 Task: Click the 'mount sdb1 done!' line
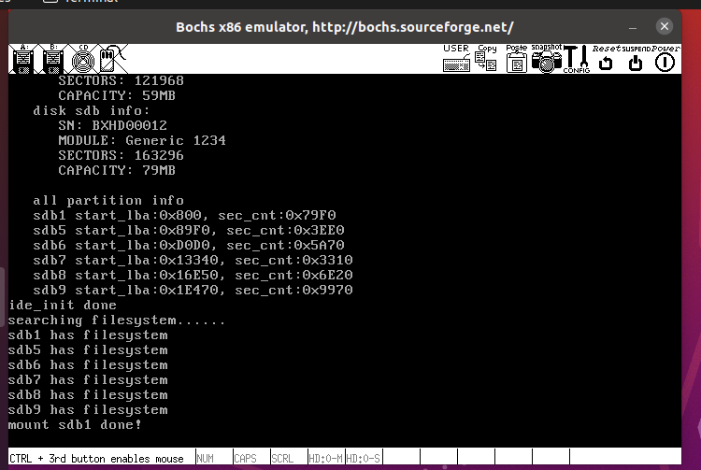(75, 424)
